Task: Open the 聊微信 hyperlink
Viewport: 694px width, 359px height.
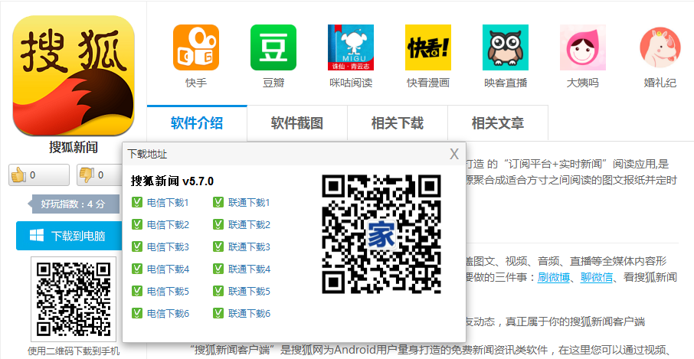Action: [x=597, y=278]
